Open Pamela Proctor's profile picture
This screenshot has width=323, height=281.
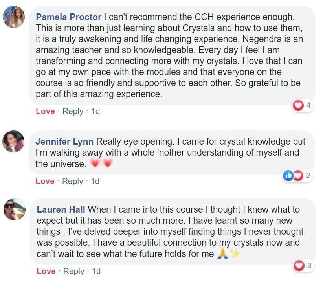pos(14,17)
